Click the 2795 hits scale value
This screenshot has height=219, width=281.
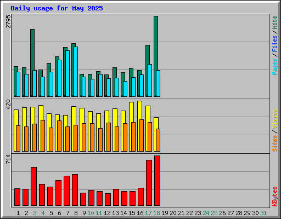tap(8, 21)
